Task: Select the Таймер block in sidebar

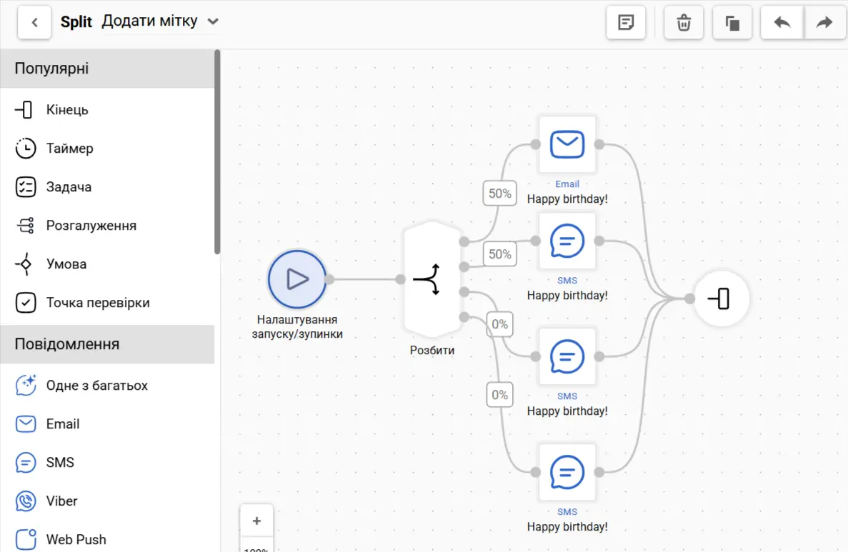Action: click(69, 149)
